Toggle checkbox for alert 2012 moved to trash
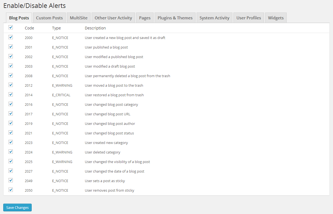The width and height of the screenshot is (333, 214). (11, 85)
